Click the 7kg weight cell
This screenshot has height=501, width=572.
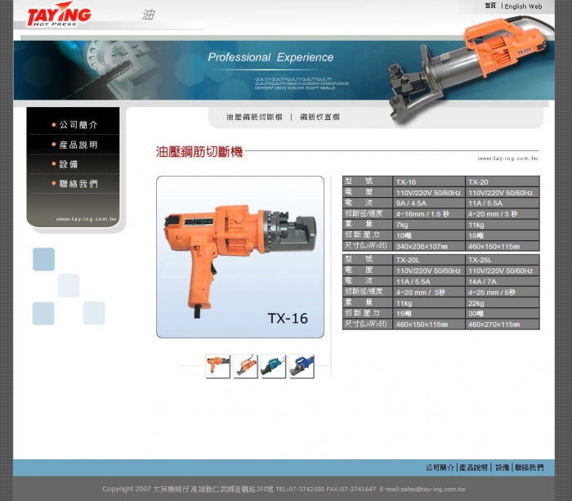pos(429,225)
